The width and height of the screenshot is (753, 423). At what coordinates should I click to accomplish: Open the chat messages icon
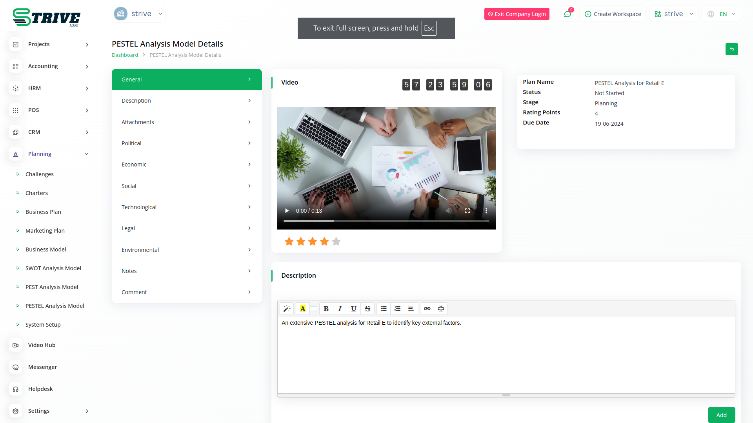click(567, 14)
